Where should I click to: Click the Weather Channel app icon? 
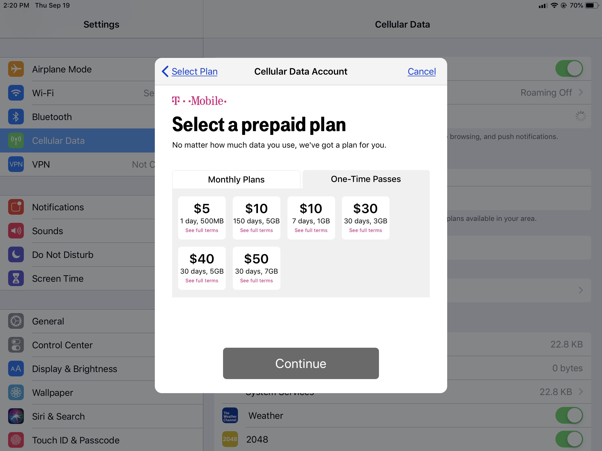[x=230, y=415]
